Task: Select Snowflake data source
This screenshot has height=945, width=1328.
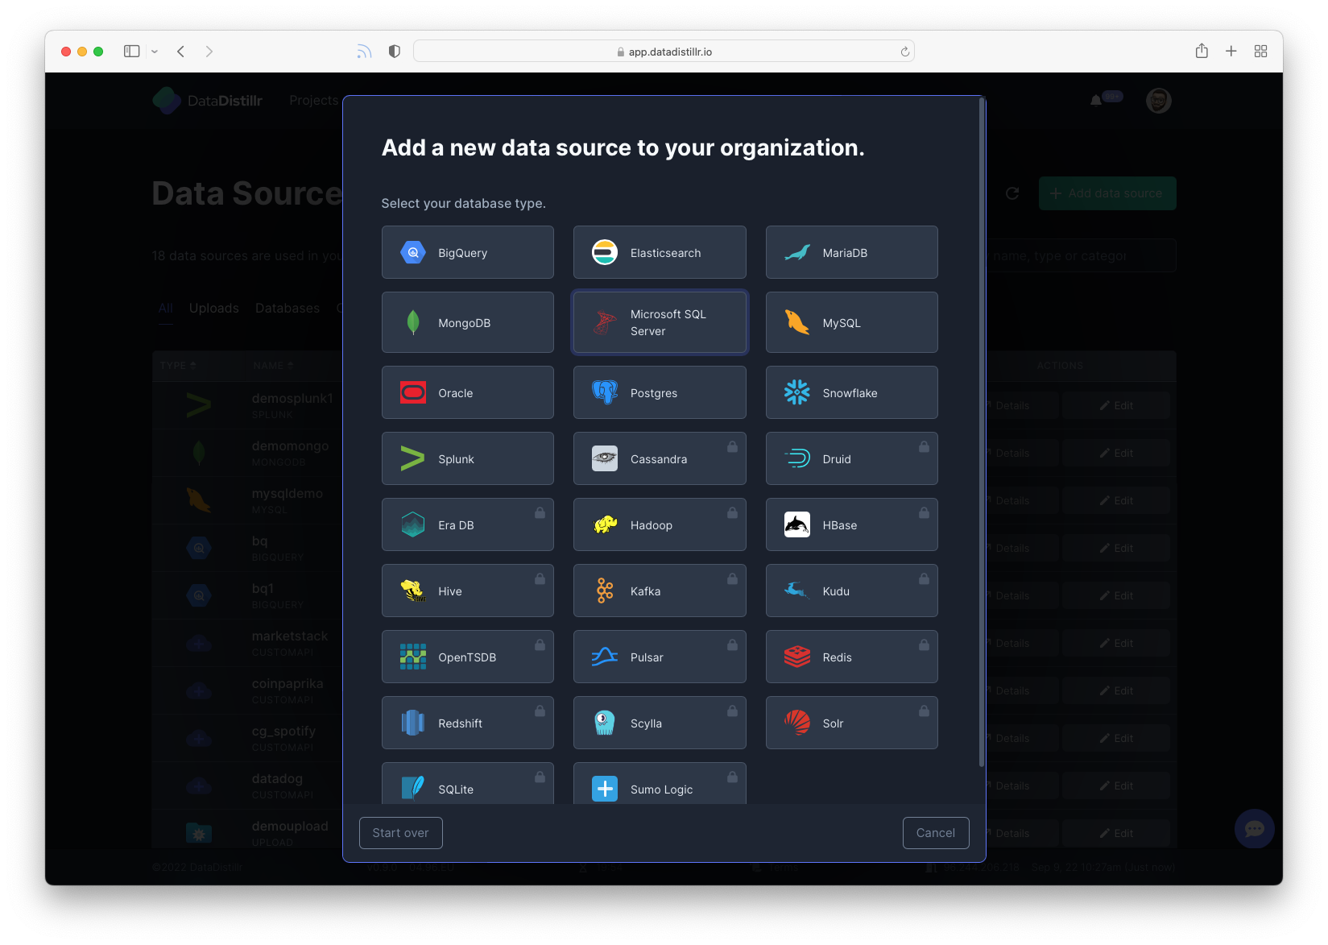Action: (x=851, y=392)
